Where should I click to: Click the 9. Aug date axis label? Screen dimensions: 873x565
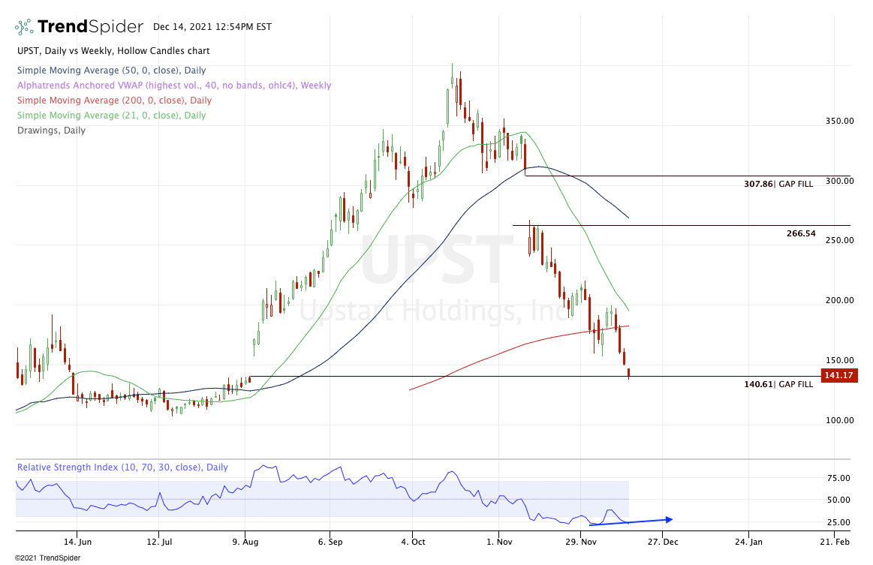245,542
